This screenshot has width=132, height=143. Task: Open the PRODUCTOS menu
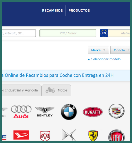coord(79,11)
